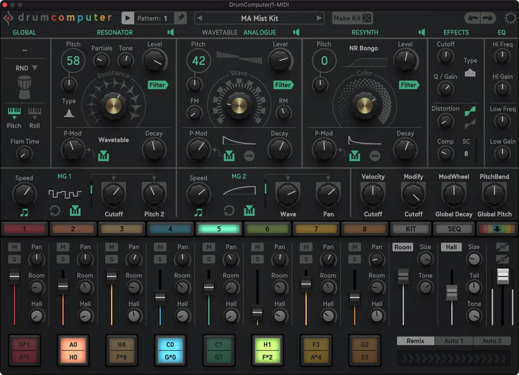Click the MG 2 tempo sync note icon

pos(198,213)
